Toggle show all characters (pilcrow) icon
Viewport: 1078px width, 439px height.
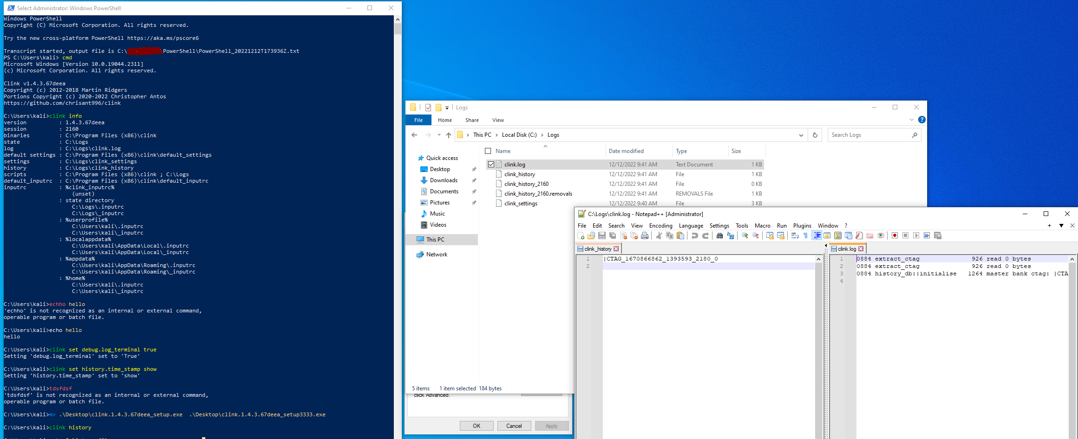805,235
